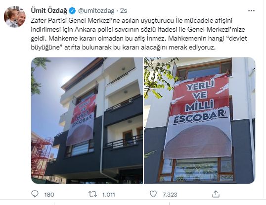The height and width of the screenshot is (205, 266).
Task: Click the 7.323 likes count
Action: click(x=170, y=195)
